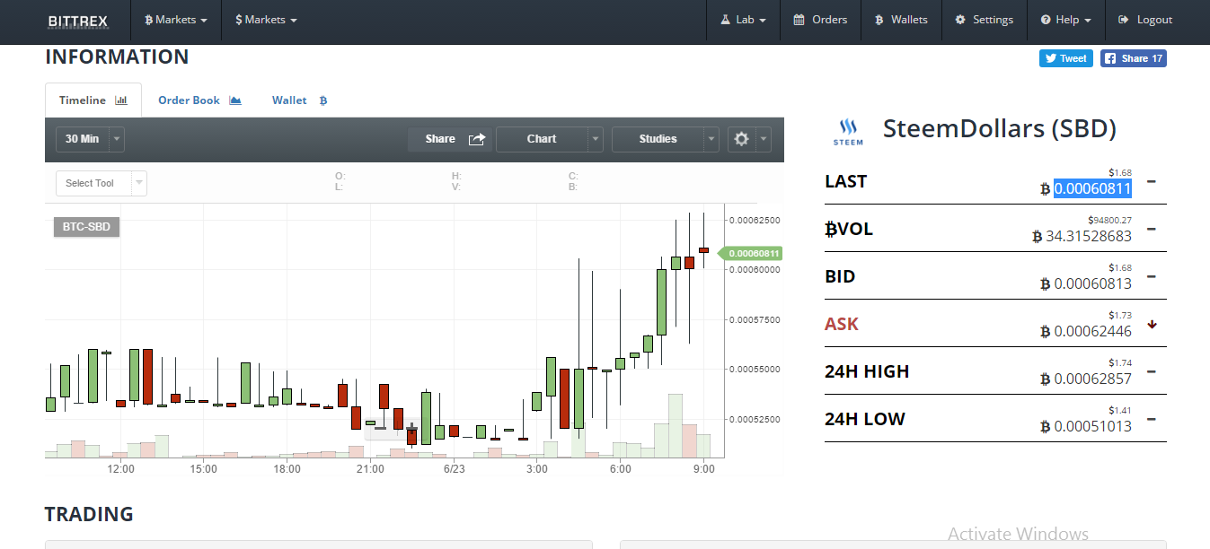The width and height of the screenshot is (1210, 549).
Task: Click the 6/23 date label on chart axis
Action: pos(454,469)
